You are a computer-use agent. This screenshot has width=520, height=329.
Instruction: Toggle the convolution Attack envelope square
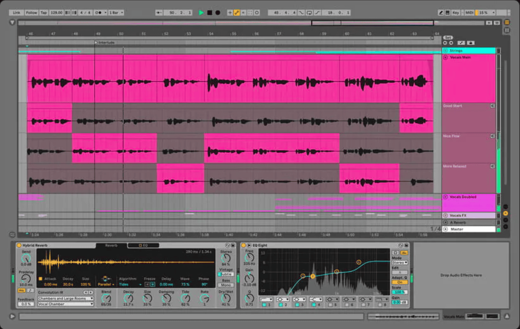click(x=40, y=279)
